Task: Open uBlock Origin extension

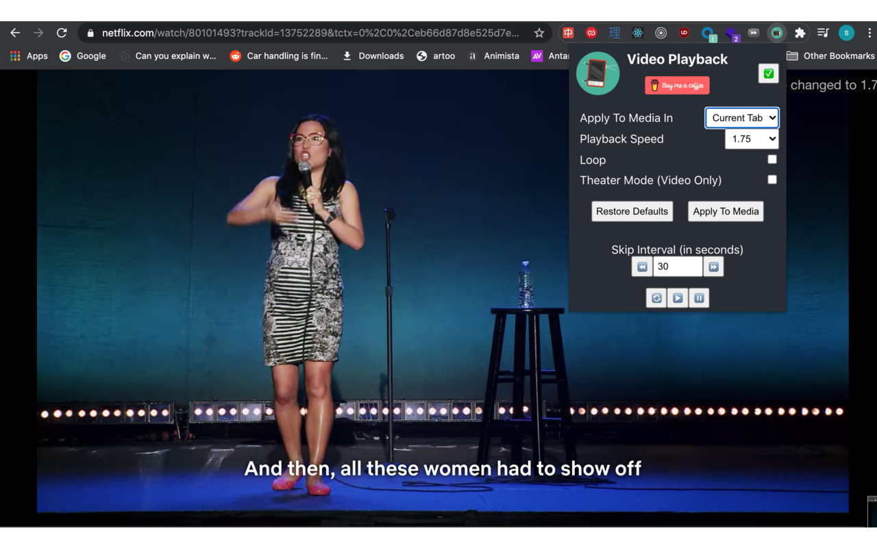Action: coord(684,33)
